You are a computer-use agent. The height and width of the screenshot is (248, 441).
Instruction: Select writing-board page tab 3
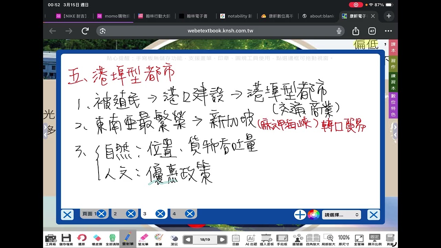pyautogui.click(x=145, y=214)
